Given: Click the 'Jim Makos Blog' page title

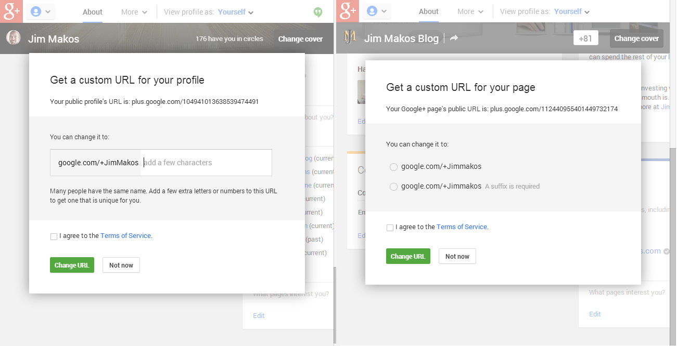Looking at the screenshot, I should 401,38.
